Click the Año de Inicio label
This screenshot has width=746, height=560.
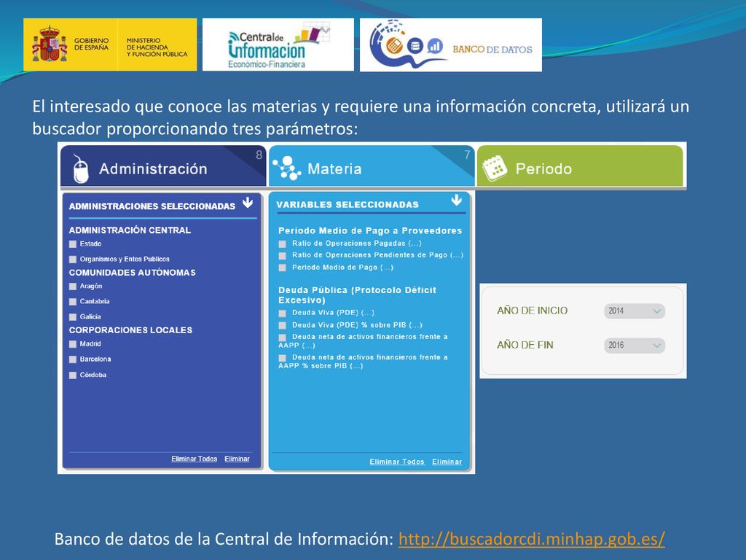point(532,311)
